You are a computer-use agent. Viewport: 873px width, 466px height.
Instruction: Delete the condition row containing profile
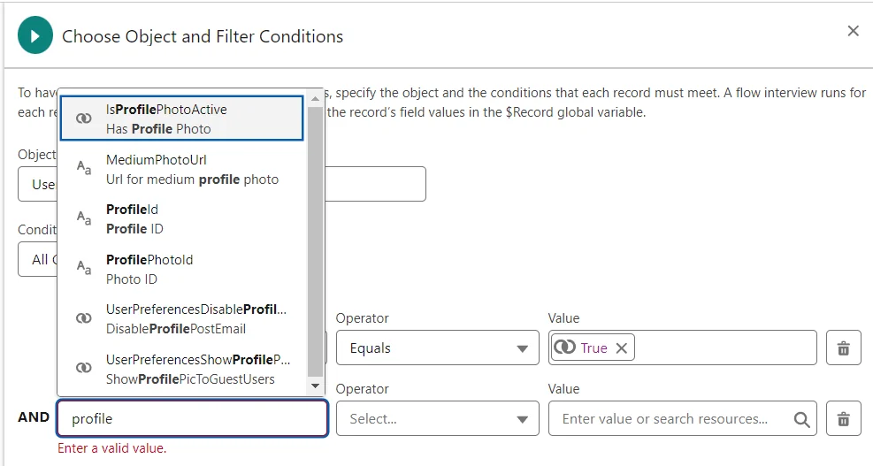tap(844, 418)
